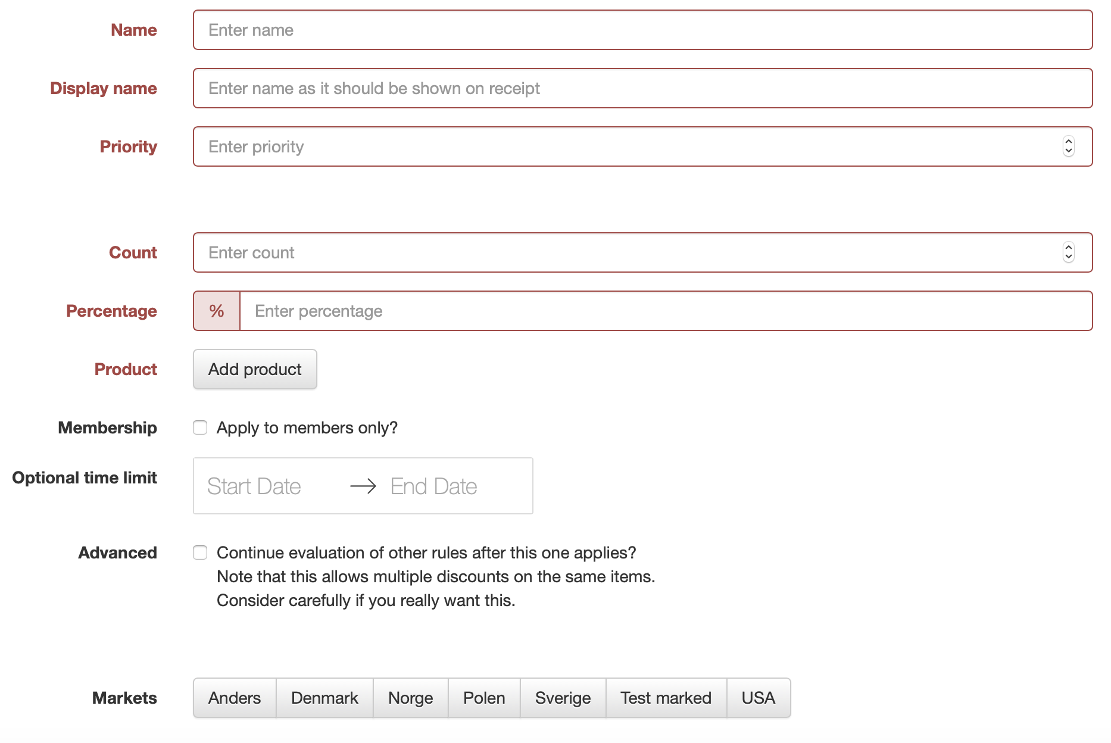Pick the Test marked market
The height and width of the screenshot is (743, 1111).
pyautogui.click(x=666, y=698)
